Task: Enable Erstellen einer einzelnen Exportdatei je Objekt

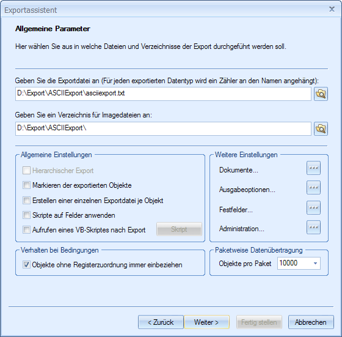Action: tap(27, 200)
